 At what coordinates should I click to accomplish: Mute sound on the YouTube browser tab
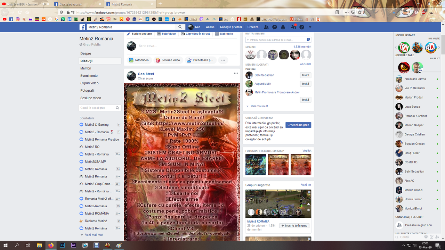click(44, 4)
